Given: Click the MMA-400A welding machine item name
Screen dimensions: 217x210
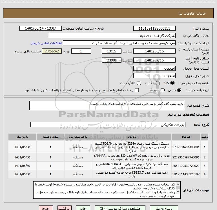Looking at the screenshot, I should [132, 166].
